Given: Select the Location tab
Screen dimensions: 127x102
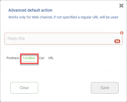Looking at the screenshot, I should point(29,58).
